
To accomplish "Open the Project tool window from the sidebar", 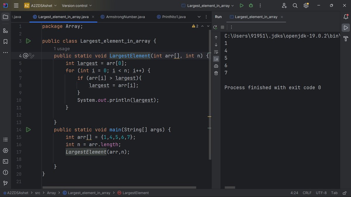I will point(5,17).
